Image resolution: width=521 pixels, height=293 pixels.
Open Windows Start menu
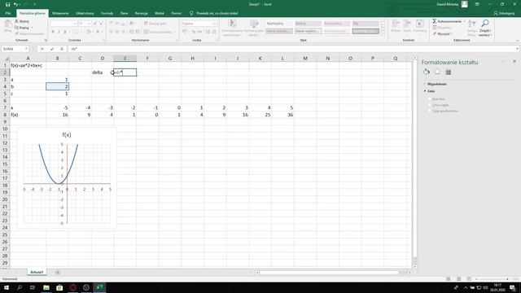point(7,287)
